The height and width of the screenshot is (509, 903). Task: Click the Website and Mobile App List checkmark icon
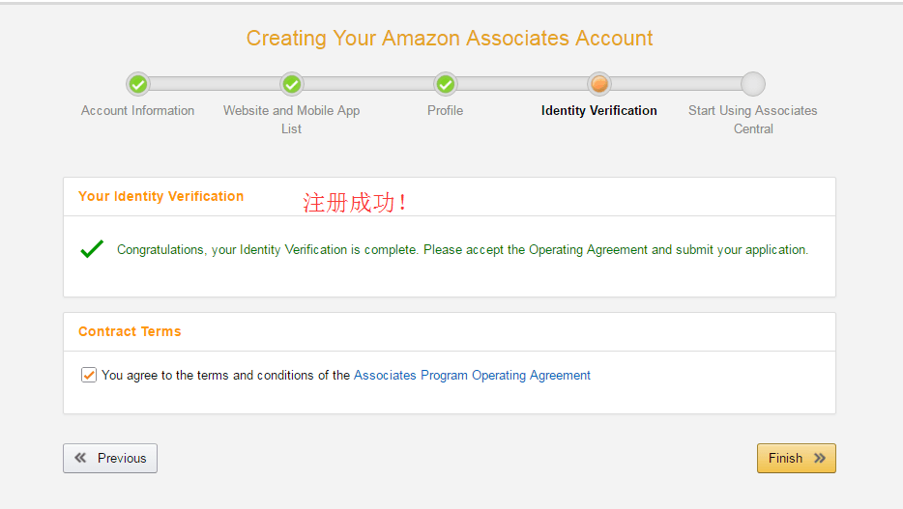[292, 84]
